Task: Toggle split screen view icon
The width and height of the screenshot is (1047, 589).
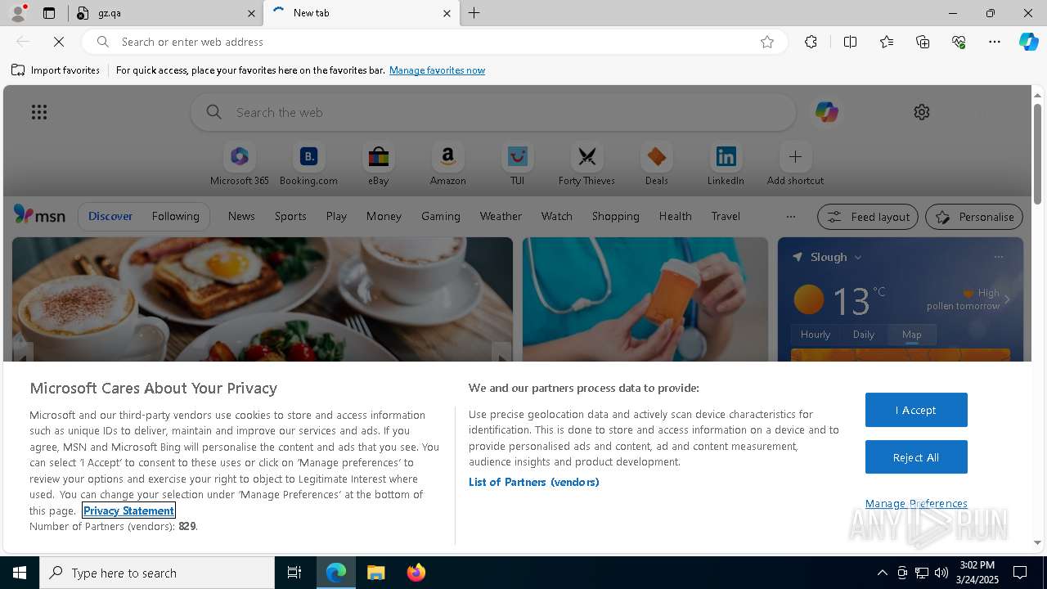Action: pos(850,42)
